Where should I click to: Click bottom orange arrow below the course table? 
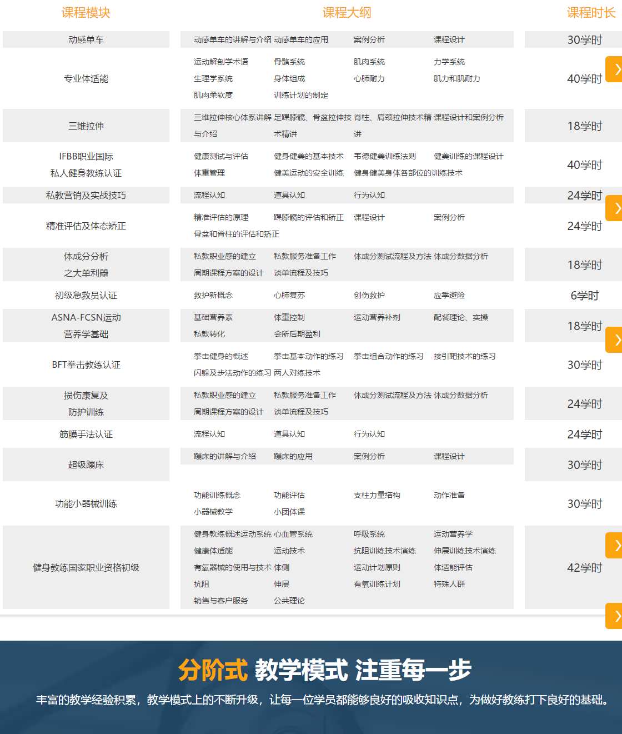click(615, 616)
